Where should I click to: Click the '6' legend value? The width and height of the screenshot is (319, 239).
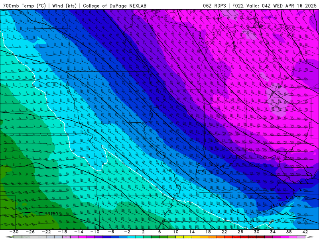tap(159, 232)
